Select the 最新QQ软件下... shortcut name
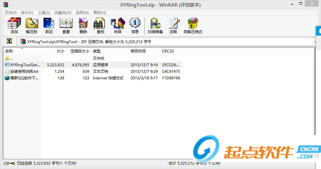The image size is (321, 169). [x=24, y=78]
